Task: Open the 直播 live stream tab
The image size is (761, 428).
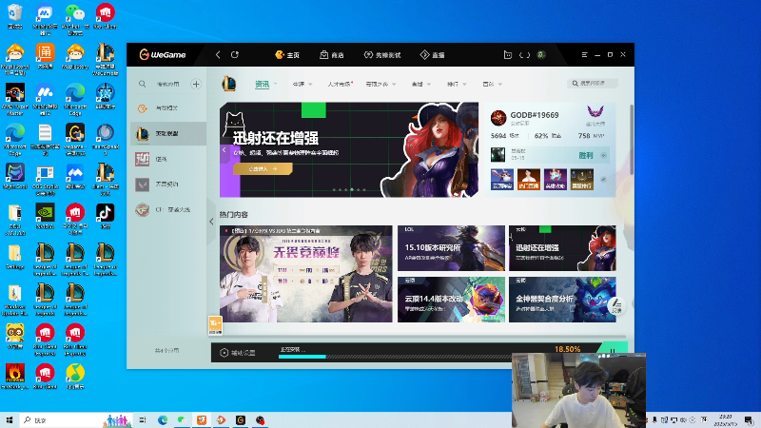Action: [x=433, y=55]
